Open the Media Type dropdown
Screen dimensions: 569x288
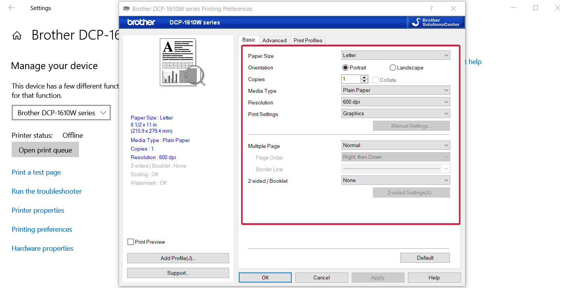396,90
